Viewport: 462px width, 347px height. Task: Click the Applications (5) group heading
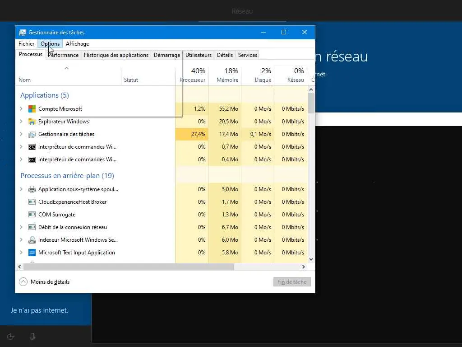[x=45, y=95]
